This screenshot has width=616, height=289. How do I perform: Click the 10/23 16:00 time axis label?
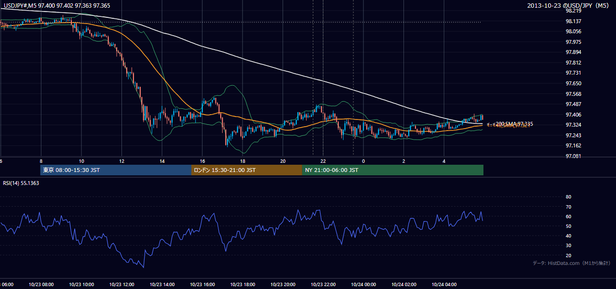[202, 285]
